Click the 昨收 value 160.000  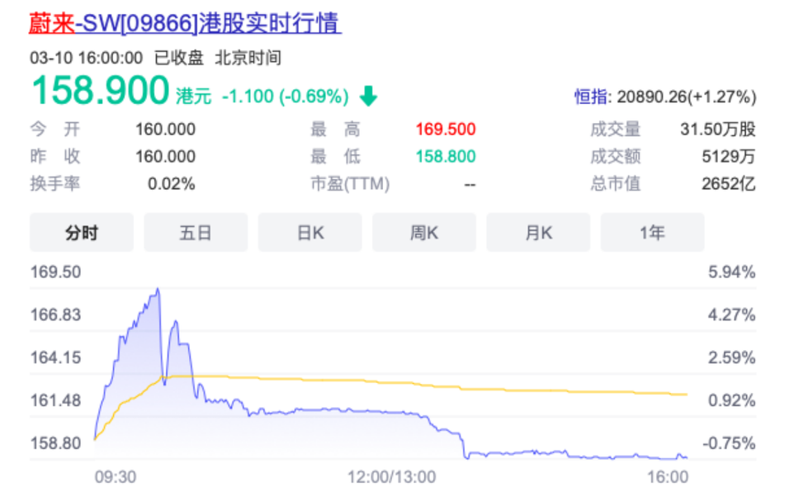(166, 156)
